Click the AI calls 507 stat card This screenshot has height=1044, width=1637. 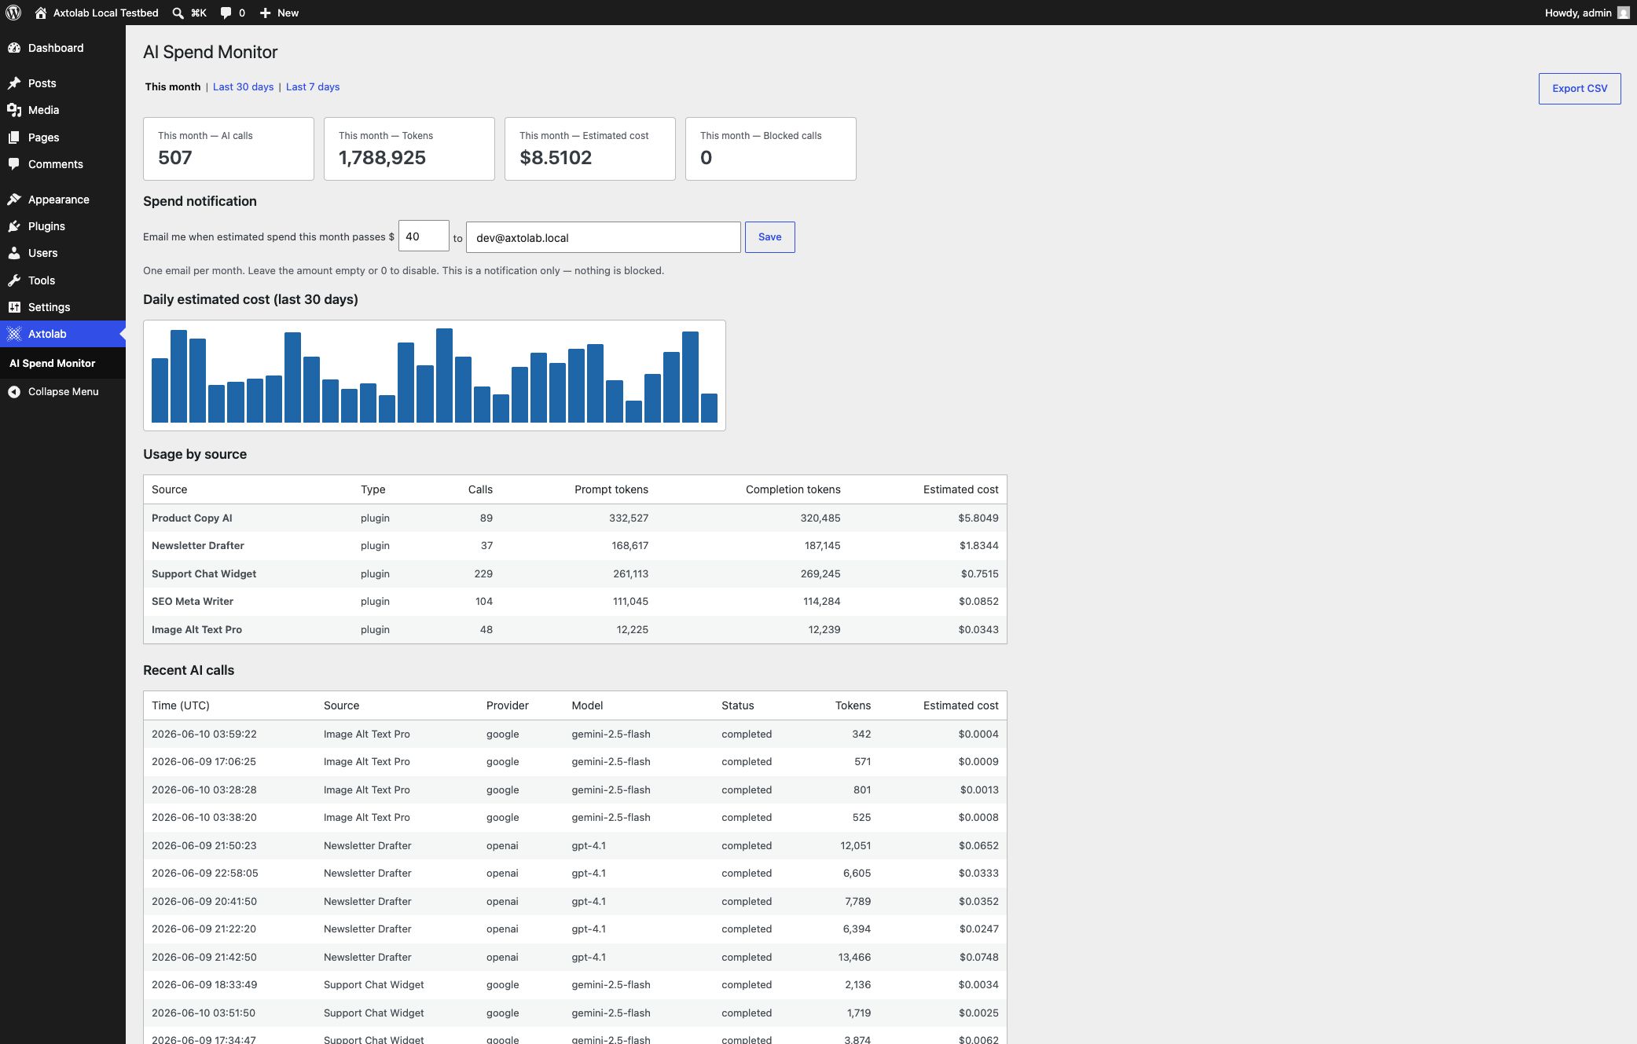(x=229, y=149)
